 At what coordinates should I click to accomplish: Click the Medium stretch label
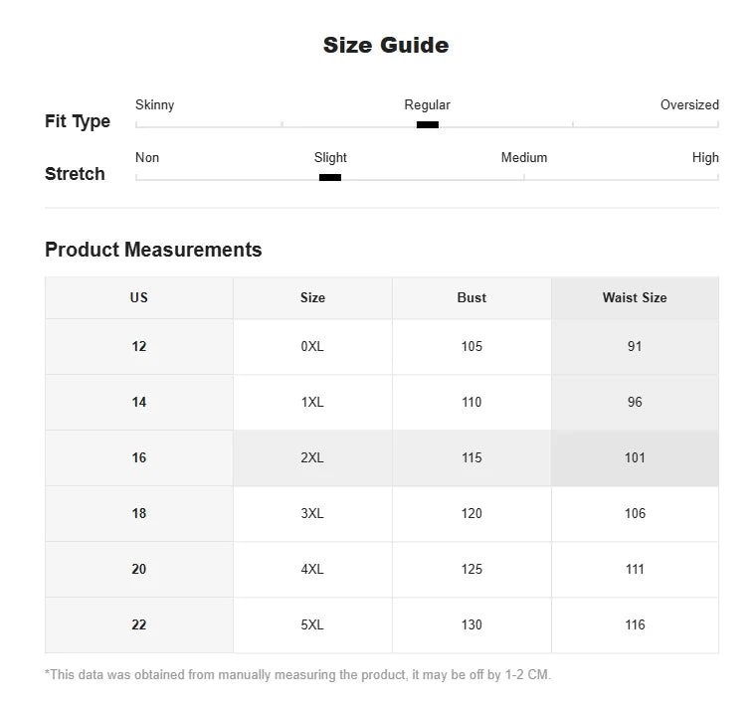click(x=524, y=157)
